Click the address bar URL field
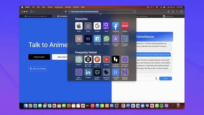The image size is (204, 115). (102, 11)
